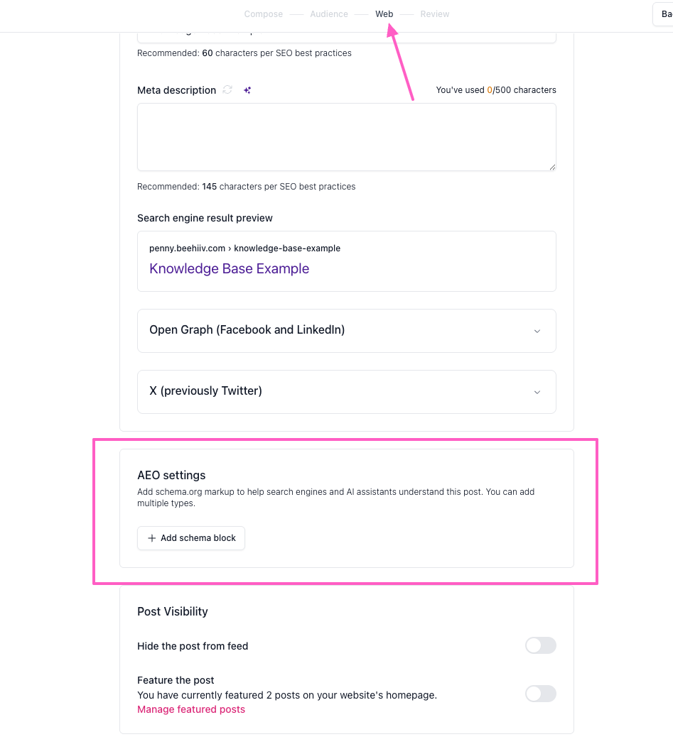The height and width of the screenshot is (749, 673).
Task: Click the plus icon in Add schema block
Action: click(151, 538)
